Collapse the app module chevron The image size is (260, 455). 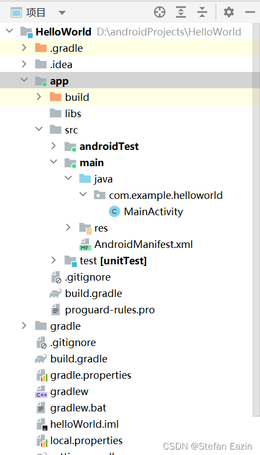(25, 80)
